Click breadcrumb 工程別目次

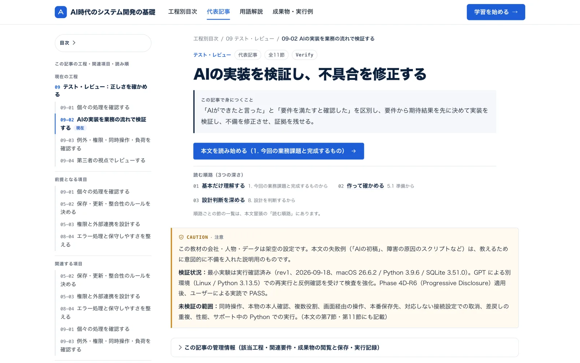pos(206,38)
